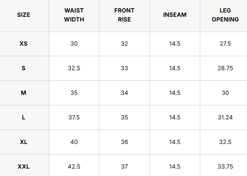Select front rise value 36
This screenshot has width=247, height=176.
tap(124, 142)
